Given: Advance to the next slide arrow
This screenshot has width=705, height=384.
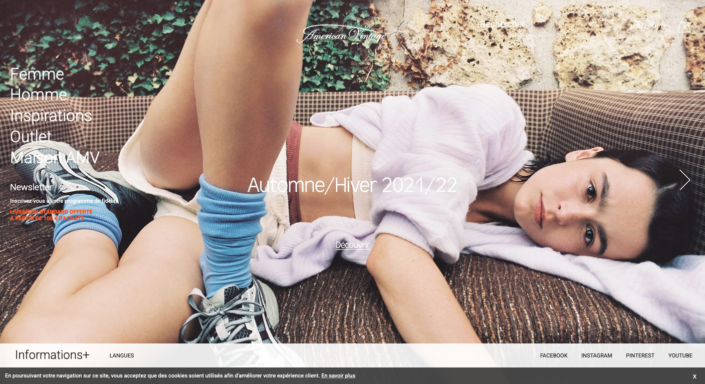Looking at the screenshot, I should [684, 180].
